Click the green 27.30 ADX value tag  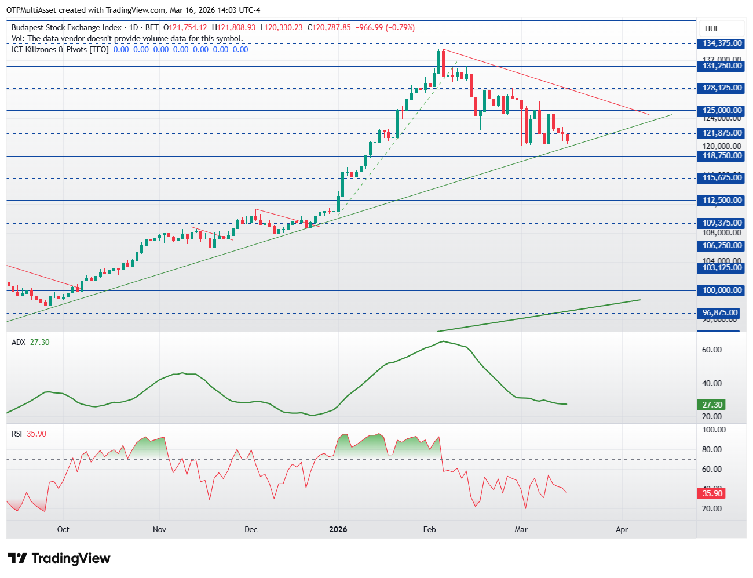[x=712, y=405]
